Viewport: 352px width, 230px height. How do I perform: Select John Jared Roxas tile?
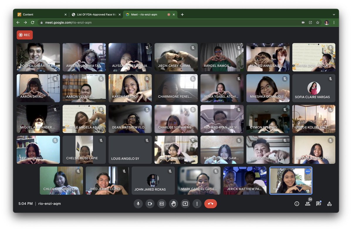153,181
